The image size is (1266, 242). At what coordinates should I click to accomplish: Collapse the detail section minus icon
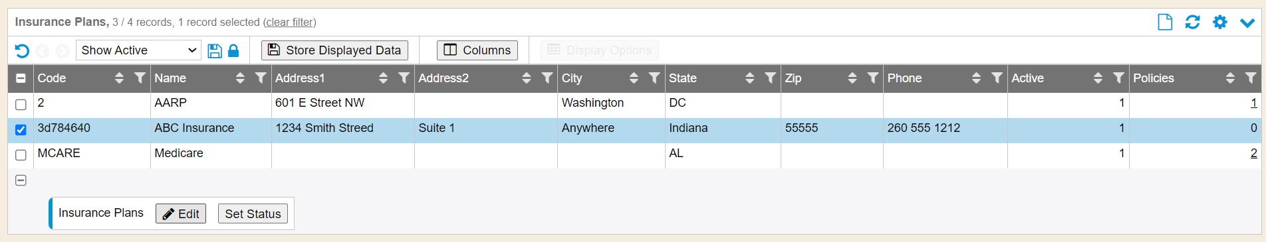click(21, 180)
